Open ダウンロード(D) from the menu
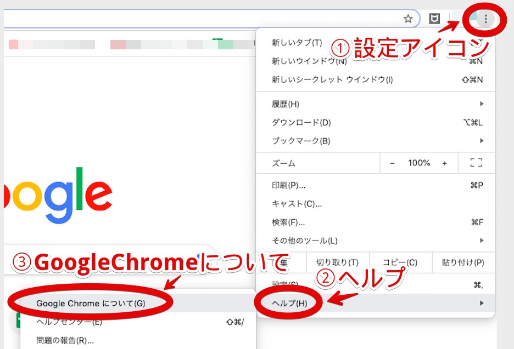 coord(301,122)
